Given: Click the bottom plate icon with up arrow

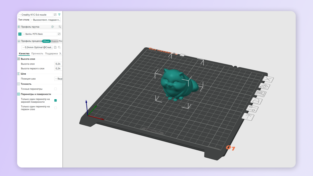Looking at the screenshot, I should coord(248,116).
